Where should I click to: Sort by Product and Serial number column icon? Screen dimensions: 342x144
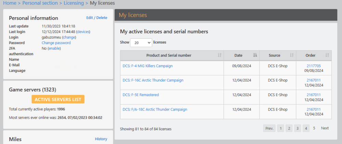pyautogui.click(x=220, y=55)
